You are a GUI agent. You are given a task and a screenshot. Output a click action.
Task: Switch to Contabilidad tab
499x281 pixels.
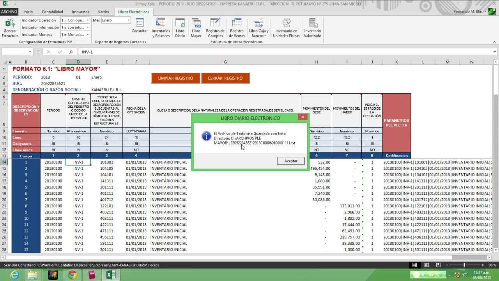[x=52, y=12]
